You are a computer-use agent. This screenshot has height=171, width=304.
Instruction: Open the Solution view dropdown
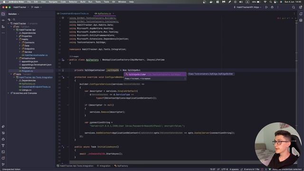[x=14, y=14]
